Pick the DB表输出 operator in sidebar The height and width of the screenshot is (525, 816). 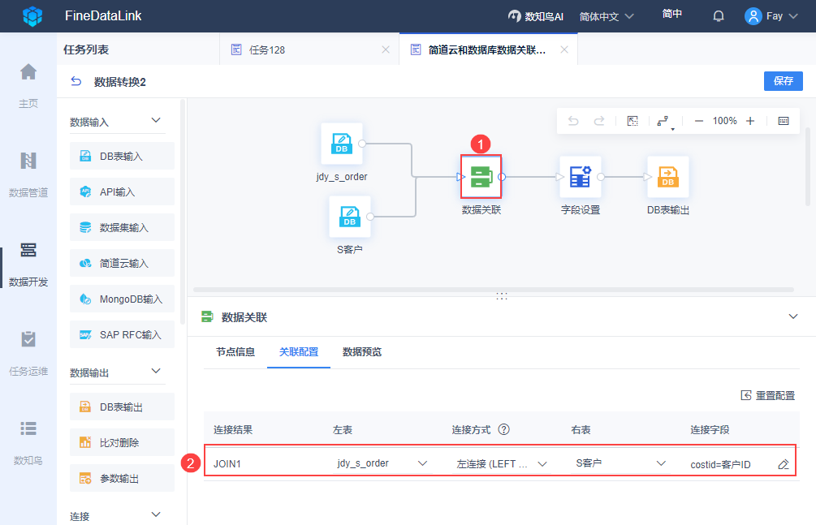[x=122, y=407]
